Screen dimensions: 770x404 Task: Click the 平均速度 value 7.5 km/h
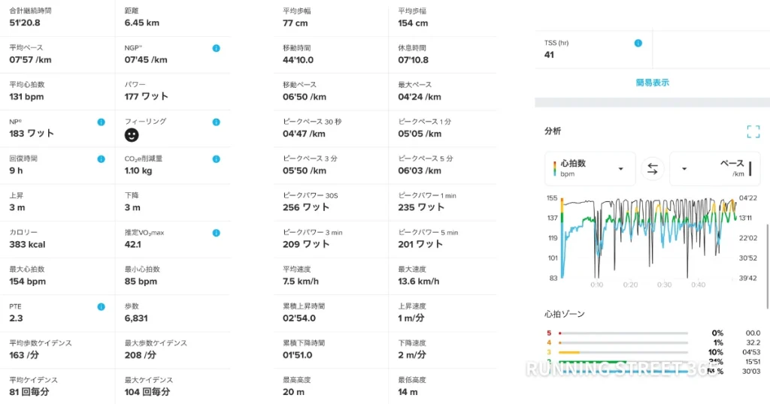pos(301,282)
